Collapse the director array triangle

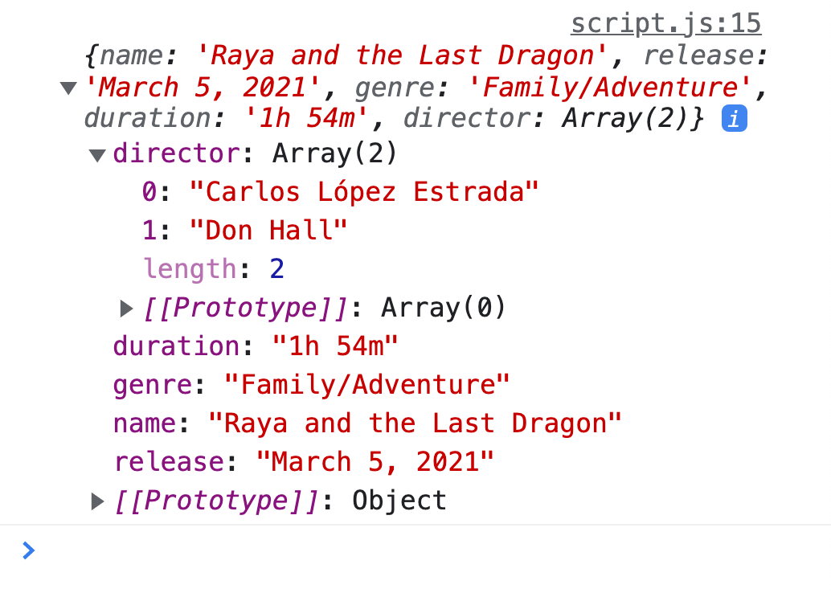point(97,154)
